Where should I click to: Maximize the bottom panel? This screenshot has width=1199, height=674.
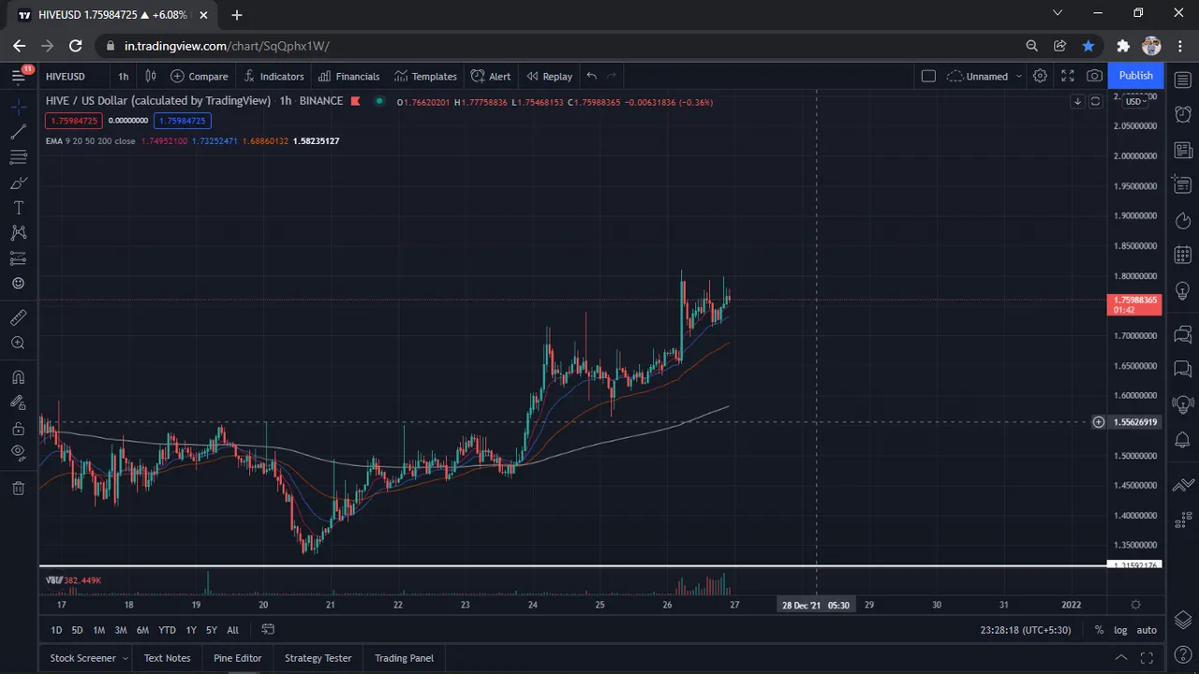(1148, 658)
